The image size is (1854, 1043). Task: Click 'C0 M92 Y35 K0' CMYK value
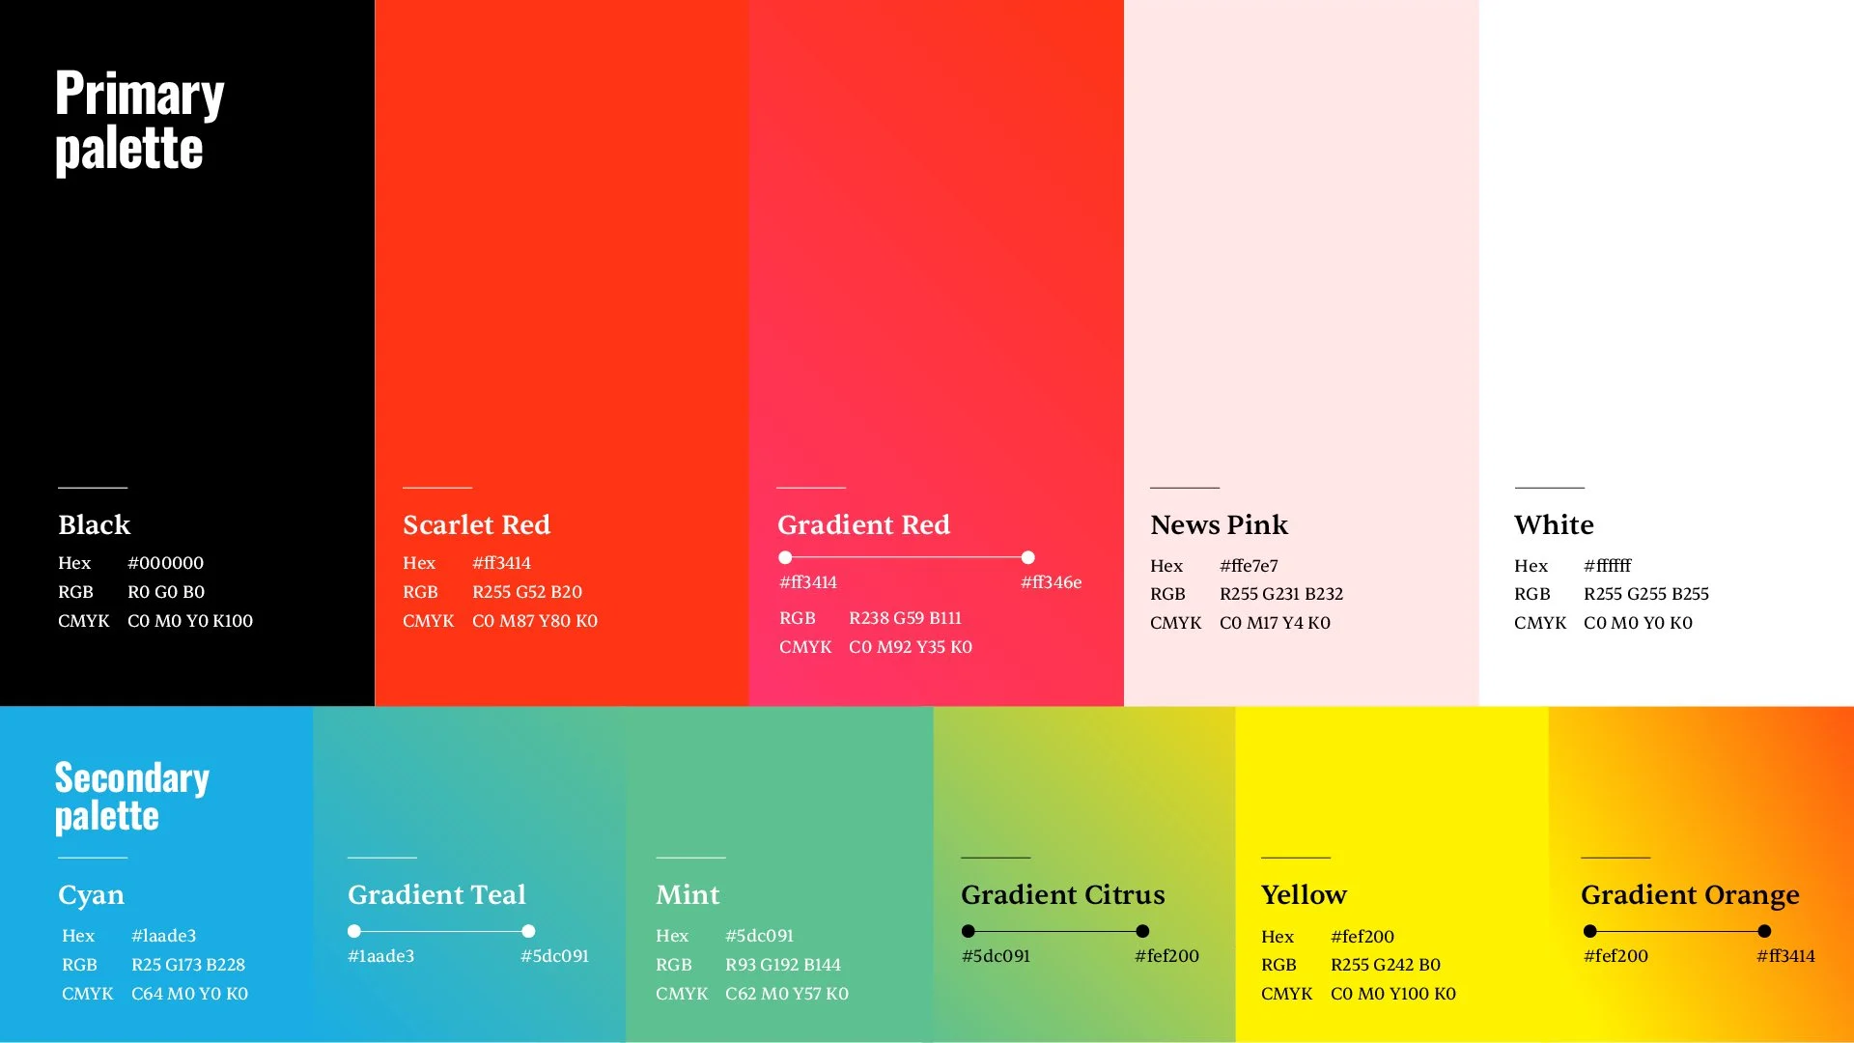tap(911, 647)
